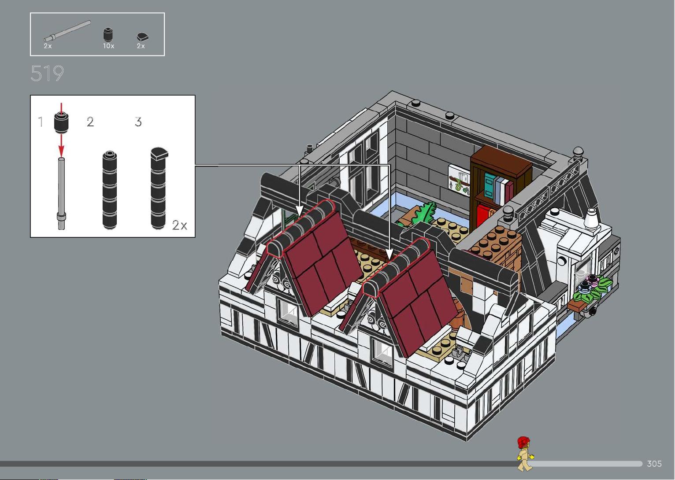Click sub-step 1 grey bar piece

61,193
